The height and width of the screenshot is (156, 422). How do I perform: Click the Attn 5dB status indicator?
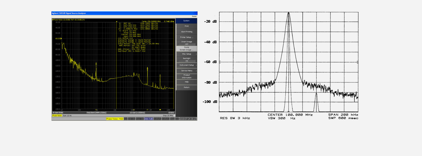148,119
